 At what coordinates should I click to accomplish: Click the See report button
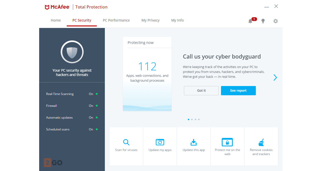(238, 91)
